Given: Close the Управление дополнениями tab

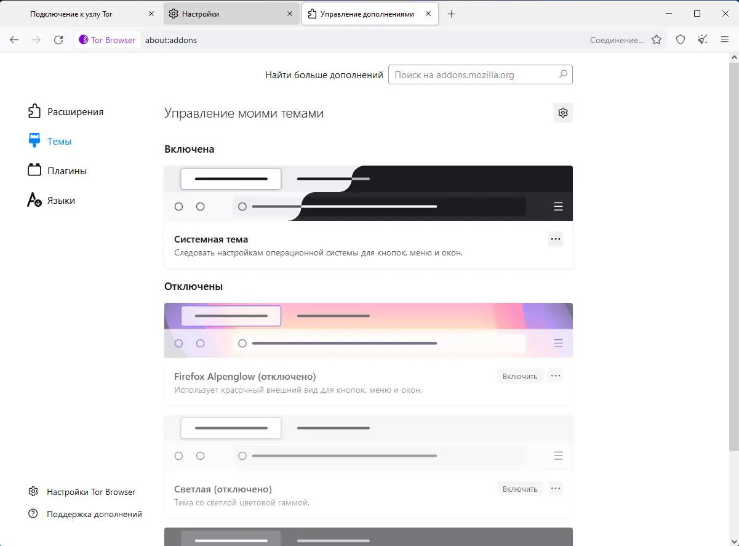Looking at the screenshot, I should pyautogui.click(x=428, y=14).
